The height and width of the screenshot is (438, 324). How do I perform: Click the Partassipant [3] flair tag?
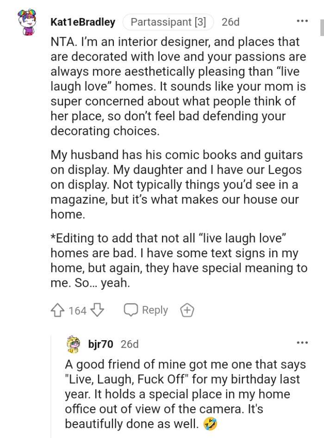(x=168, y=21)
